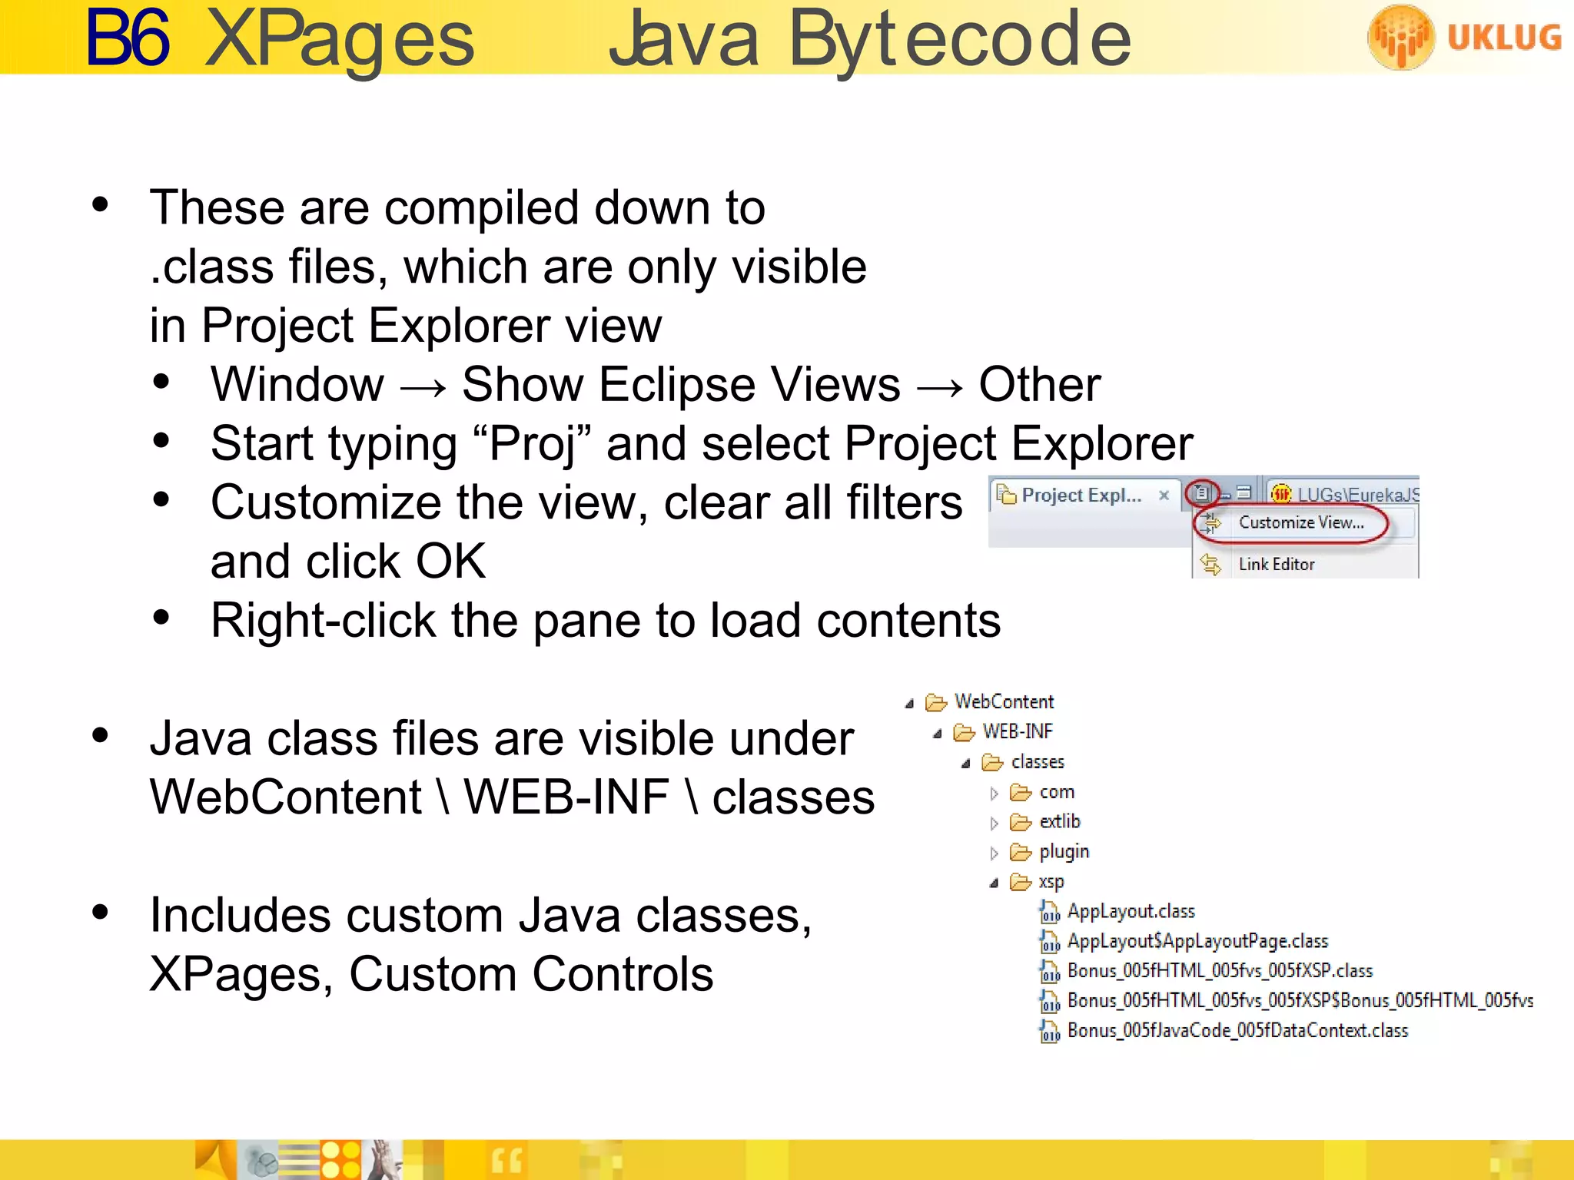Click the class file icon beside Bonus_005fHTML_005fvs_005fXSP$Bonus
Image resolution: width=1574 pixels, height=1180 pixels.
[1049, 1002]
